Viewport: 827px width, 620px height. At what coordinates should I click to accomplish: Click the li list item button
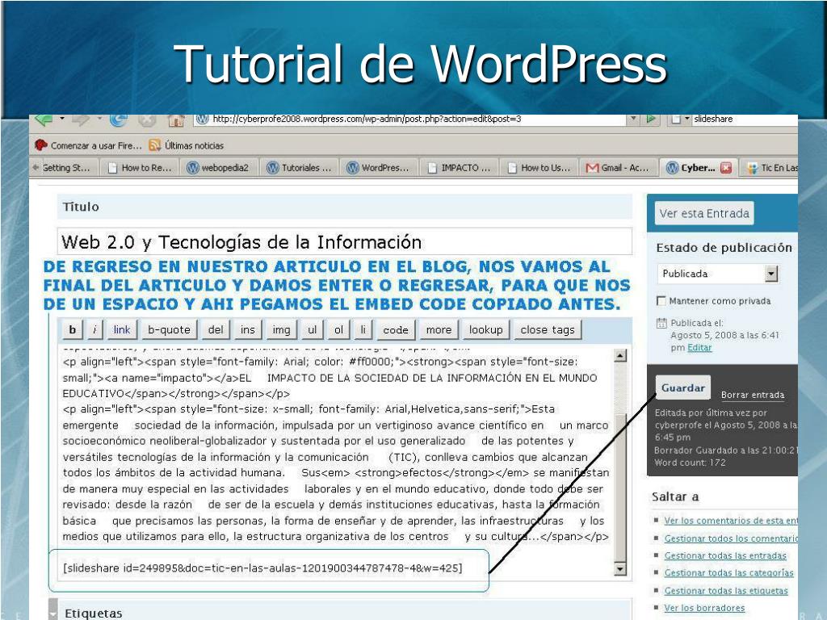pos(363,329)
